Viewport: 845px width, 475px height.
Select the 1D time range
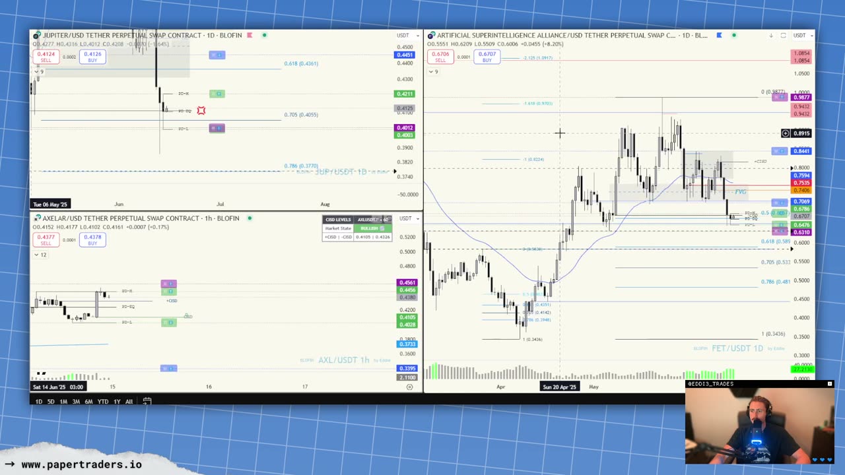click(x=38, y=401)
